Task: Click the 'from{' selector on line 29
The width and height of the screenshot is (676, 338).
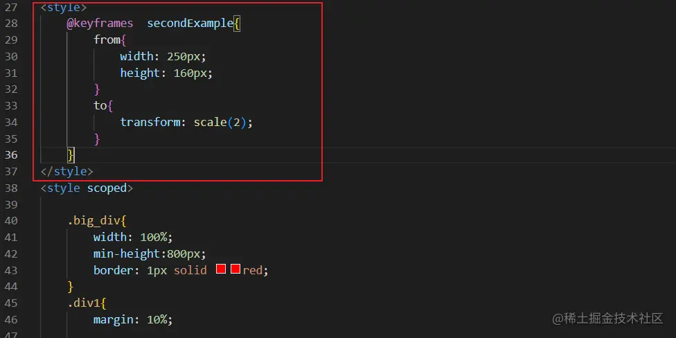Action: point(110,40)
